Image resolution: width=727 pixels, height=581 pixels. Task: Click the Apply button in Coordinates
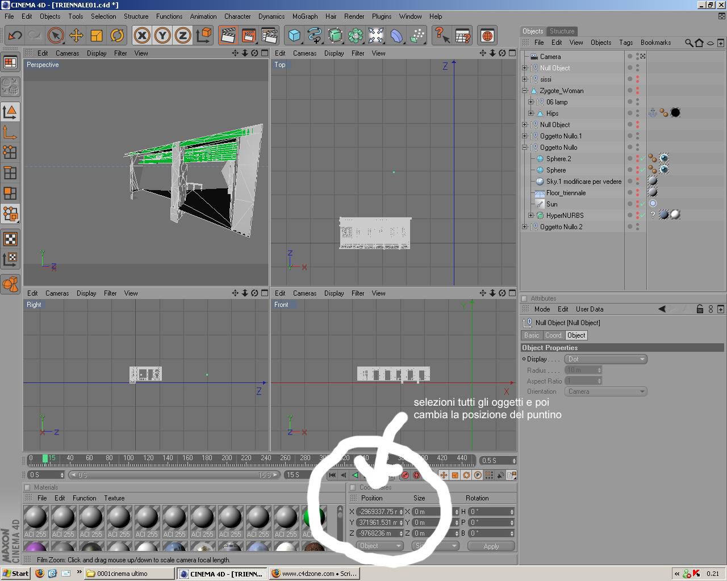pos(491,546)
